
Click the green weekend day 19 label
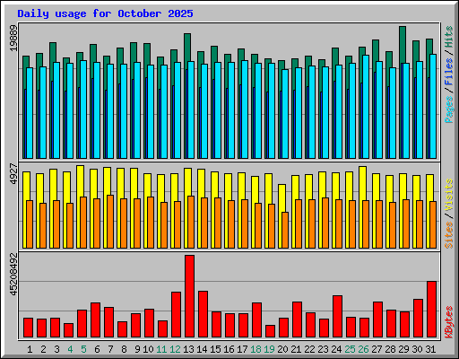click(269, 349)
